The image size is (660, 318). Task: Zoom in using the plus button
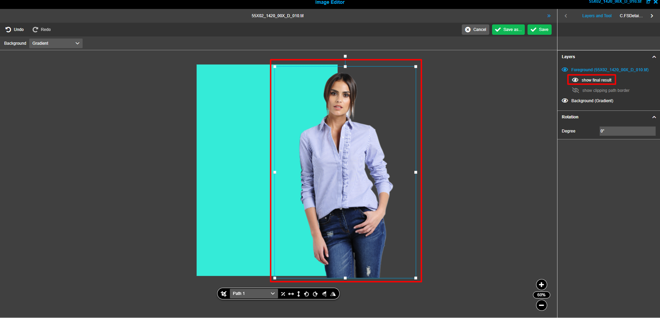(x=541, y=285)
